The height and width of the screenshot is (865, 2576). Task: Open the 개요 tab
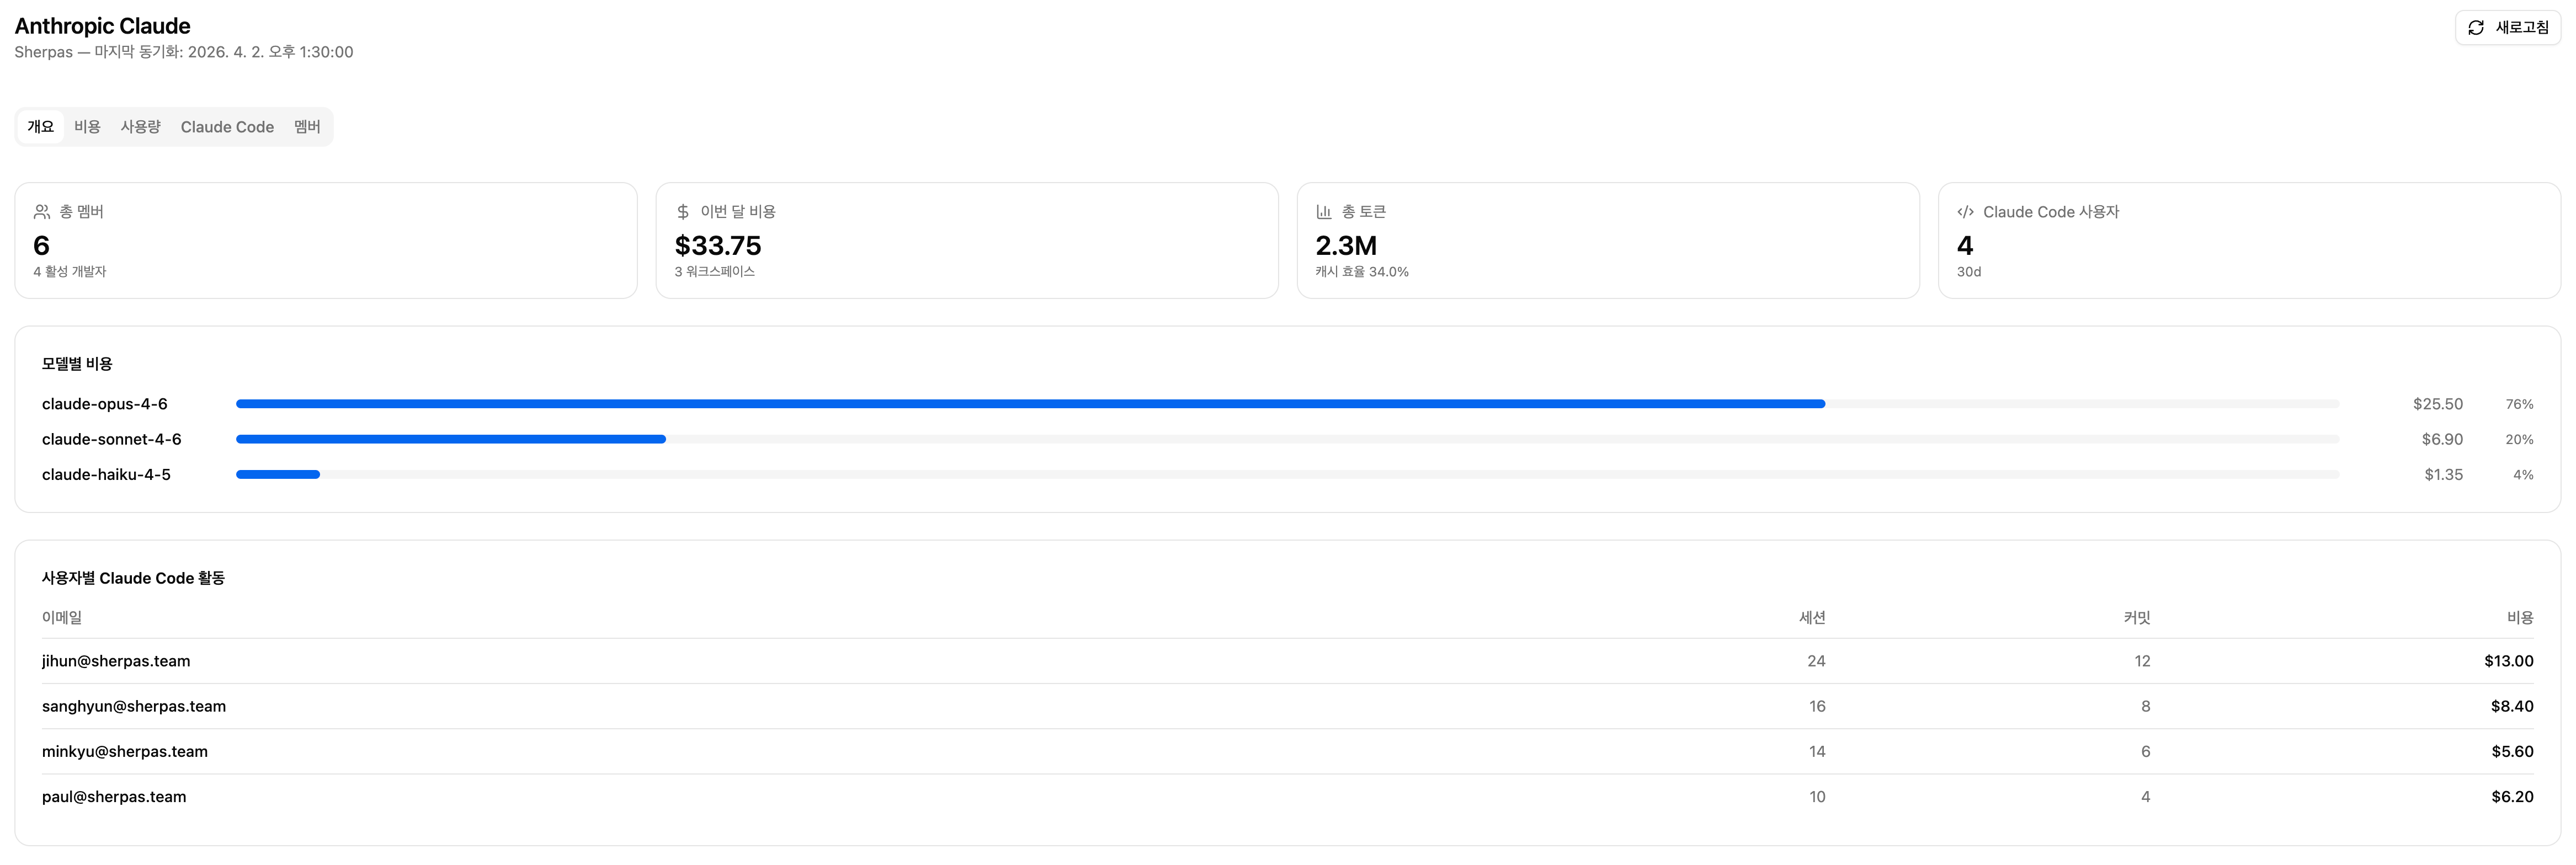click(41, 127)
